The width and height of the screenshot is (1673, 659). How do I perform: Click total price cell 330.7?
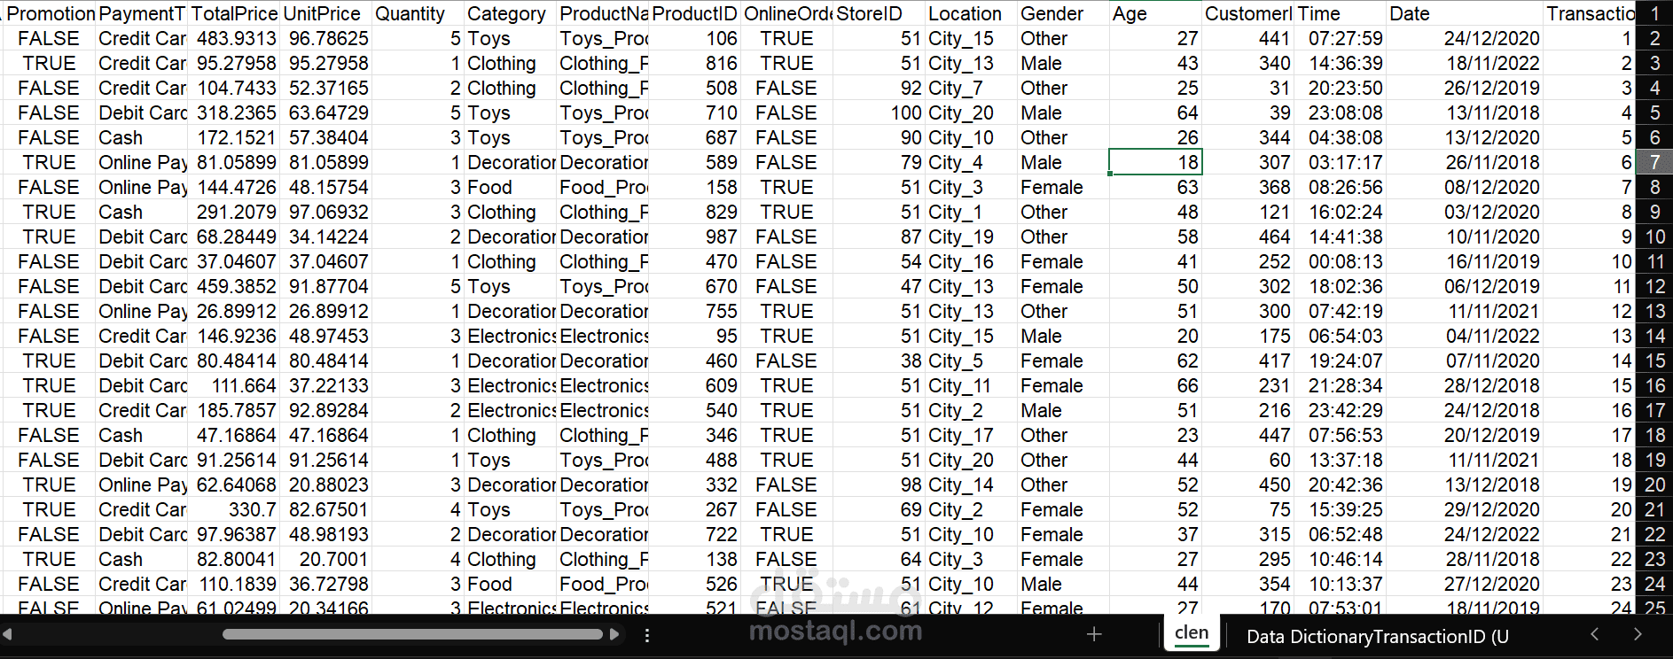[233, 510]
